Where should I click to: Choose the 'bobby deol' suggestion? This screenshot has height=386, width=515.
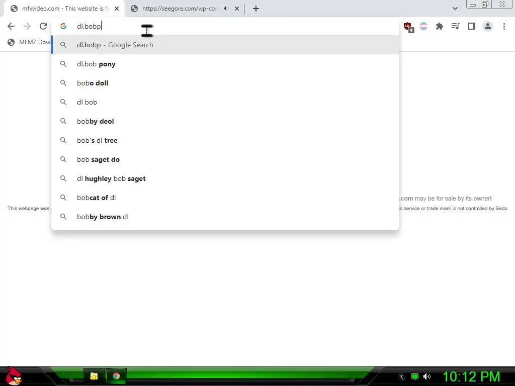(x=225, y=121)
